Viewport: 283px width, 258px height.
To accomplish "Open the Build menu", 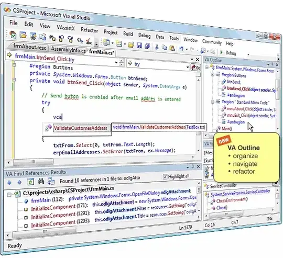I will coord(128,33).
